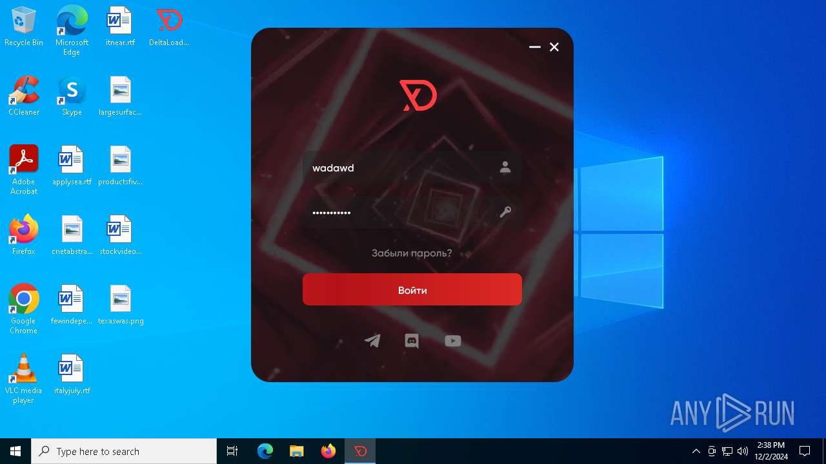Select the applysea.rtf desktop file
The image size is (826, 464).
(x=72, y=166)
